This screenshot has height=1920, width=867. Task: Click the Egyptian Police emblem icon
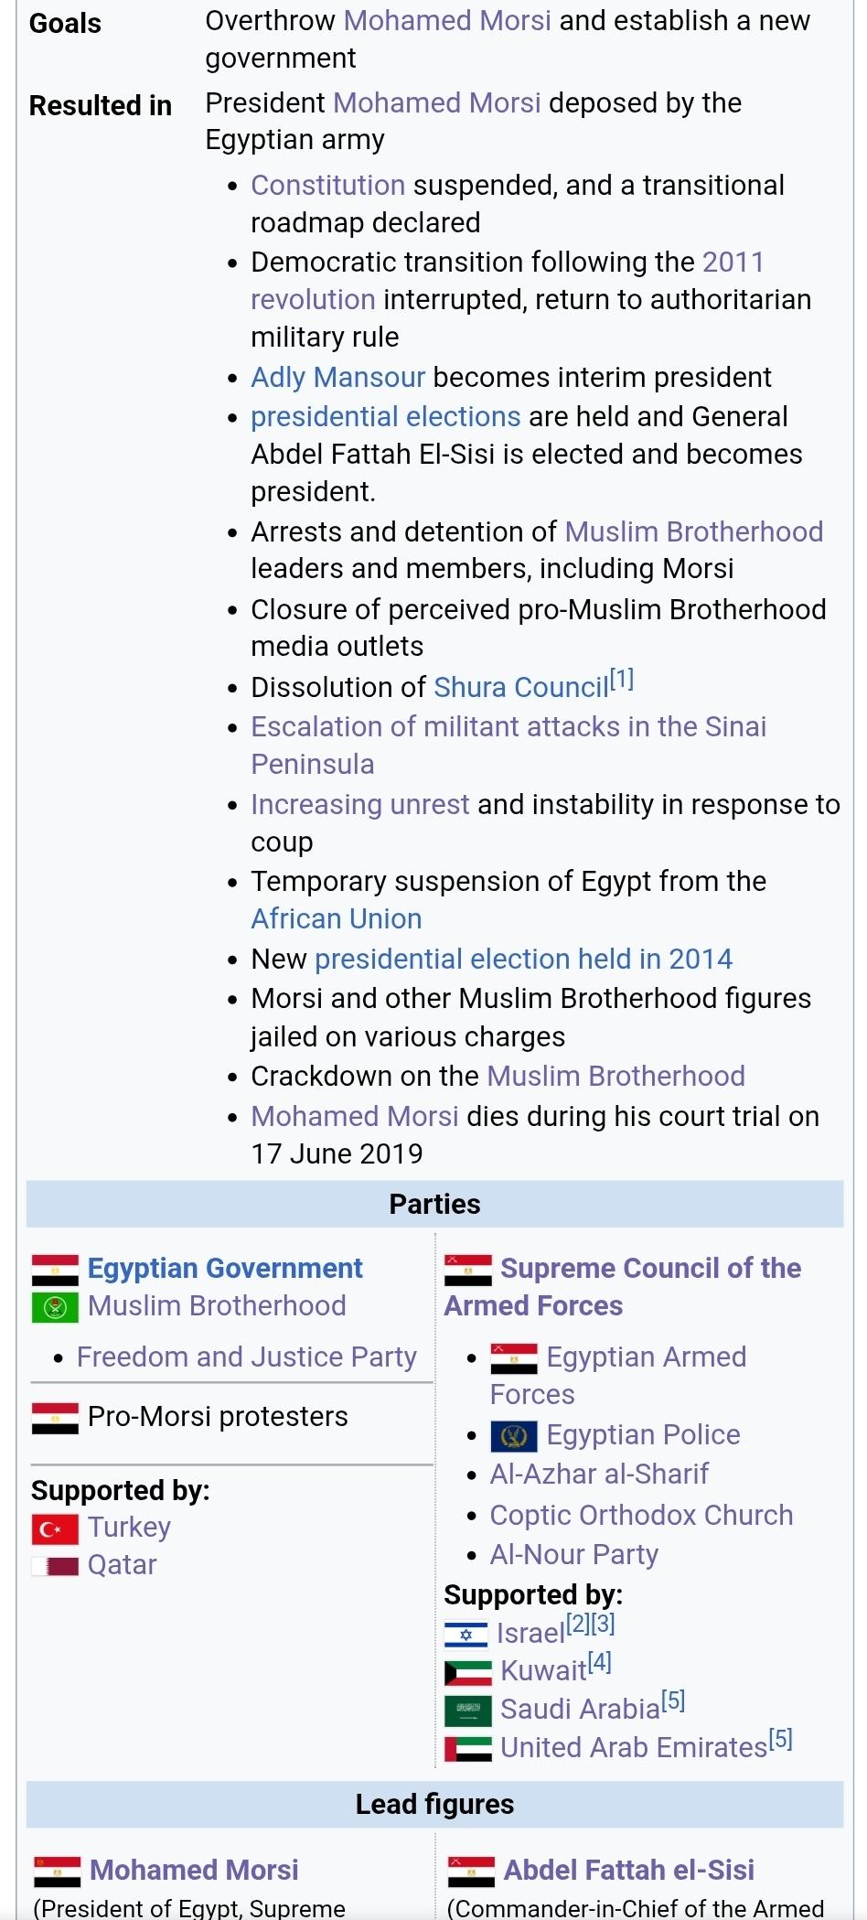(514, 1436)
